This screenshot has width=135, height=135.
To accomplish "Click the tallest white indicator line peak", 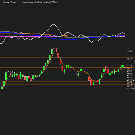I will pyautogui.click(x=54, y=24).
